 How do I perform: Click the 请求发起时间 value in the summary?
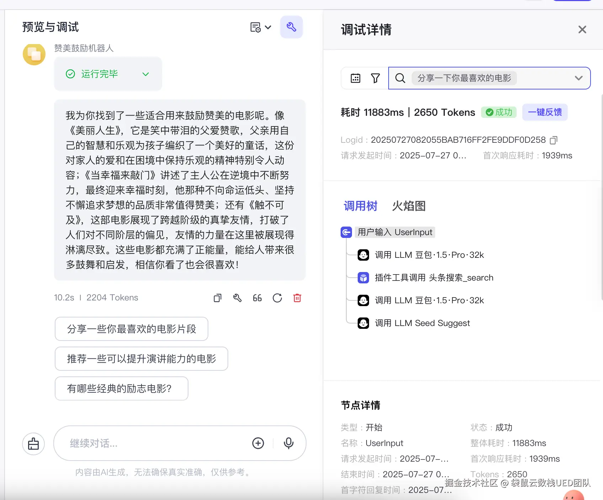click(x=433, y=156)
